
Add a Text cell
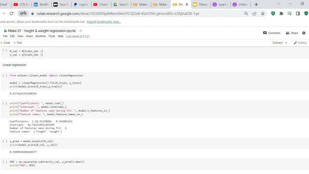18,43
